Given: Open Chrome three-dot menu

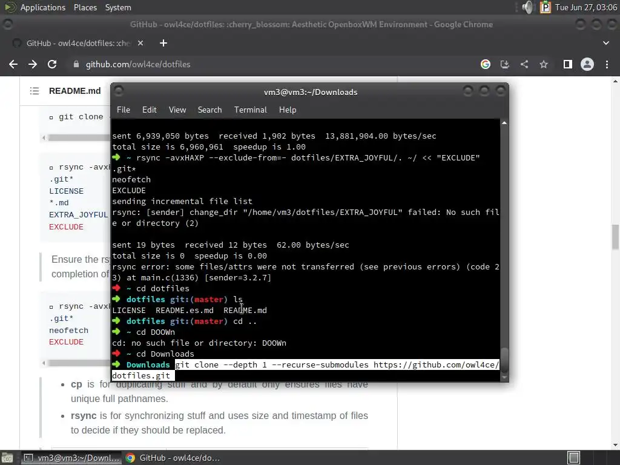Looking at the screenshot, I should [x=607, y=64].
